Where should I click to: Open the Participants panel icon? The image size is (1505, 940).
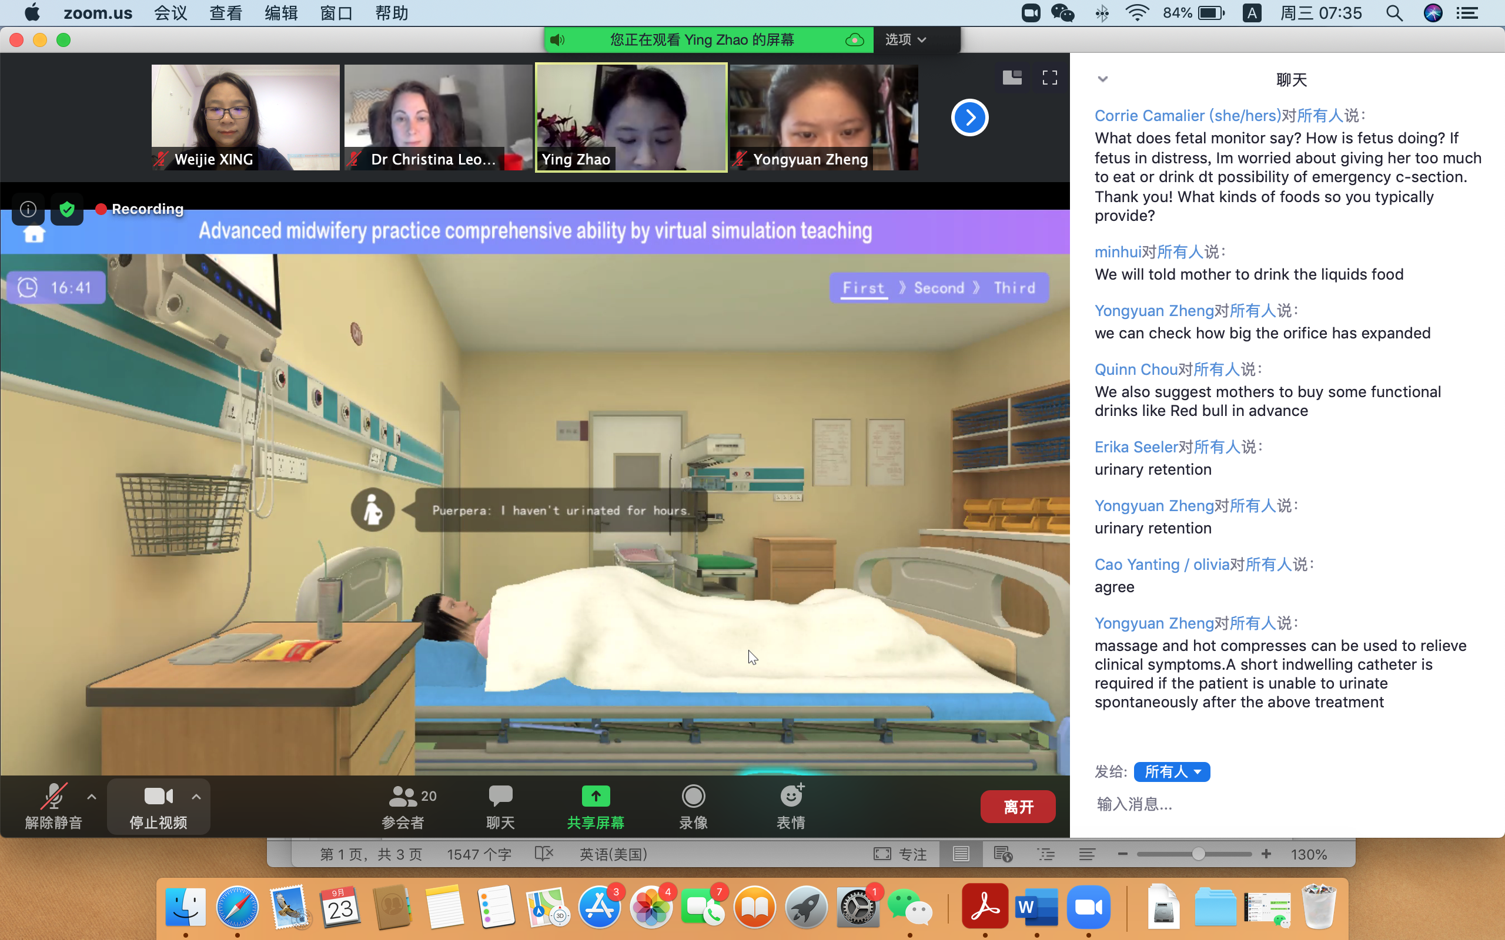click(x=404, y=797)
